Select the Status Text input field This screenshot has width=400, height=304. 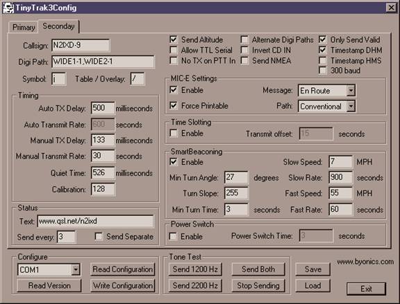click(x=96, y=221)
